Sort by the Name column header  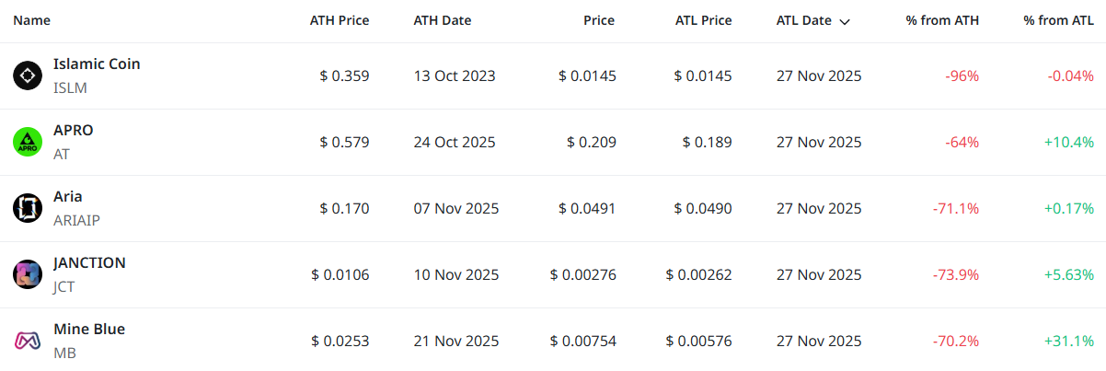(x=32, y=20)
